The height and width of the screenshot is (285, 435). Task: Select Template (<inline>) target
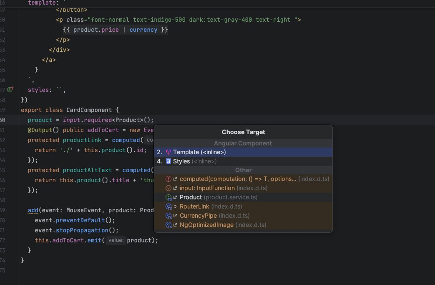243,152
